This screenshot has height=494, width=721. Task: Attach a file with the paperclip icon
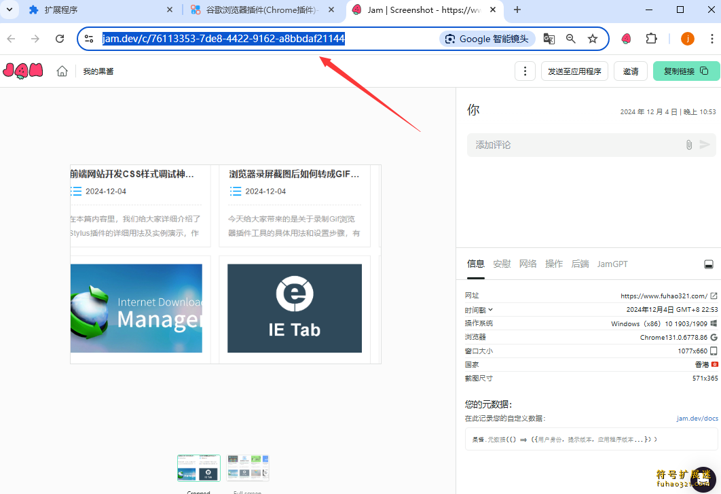point(689,145)
